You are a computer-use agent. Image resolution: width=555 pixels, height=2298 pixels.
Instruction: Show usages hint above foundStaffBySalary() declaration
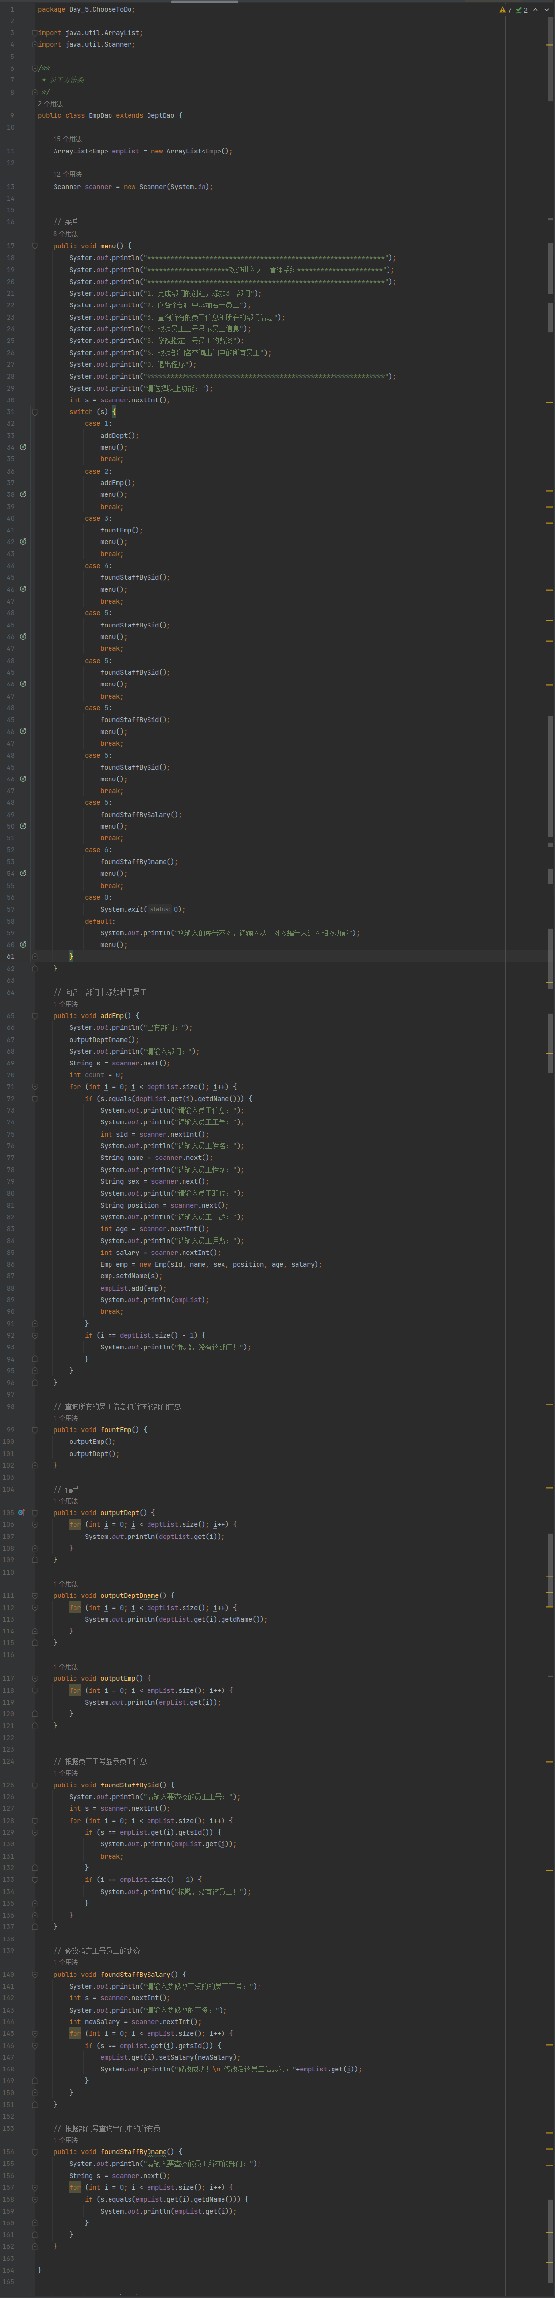pyautogui.click(x=66, y=1962)
